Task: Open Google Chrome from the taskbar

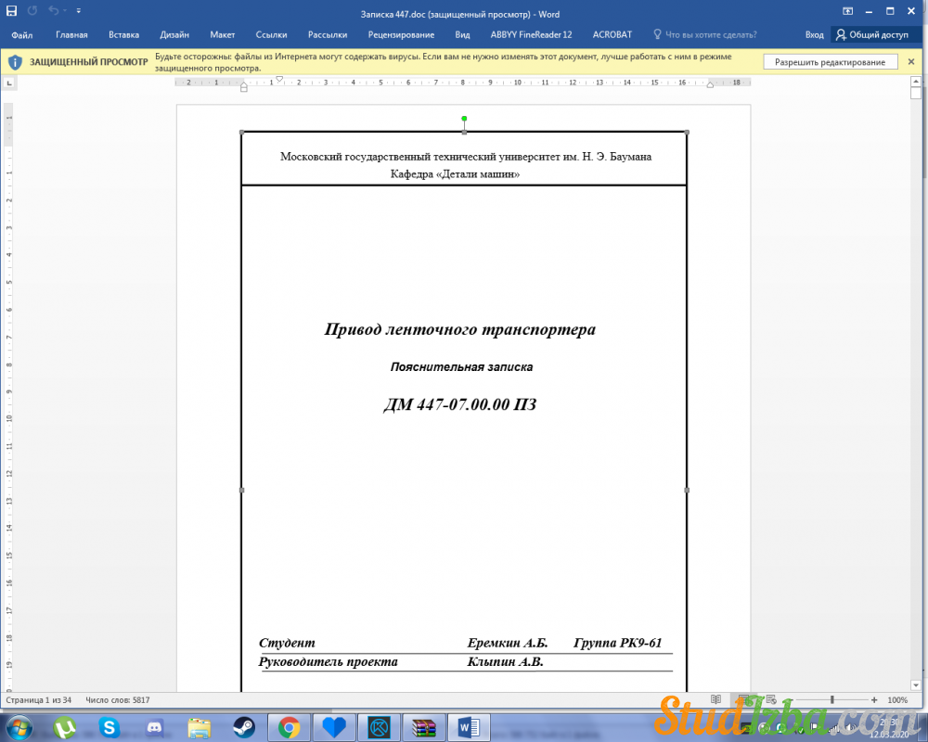Action: point(289,727)
